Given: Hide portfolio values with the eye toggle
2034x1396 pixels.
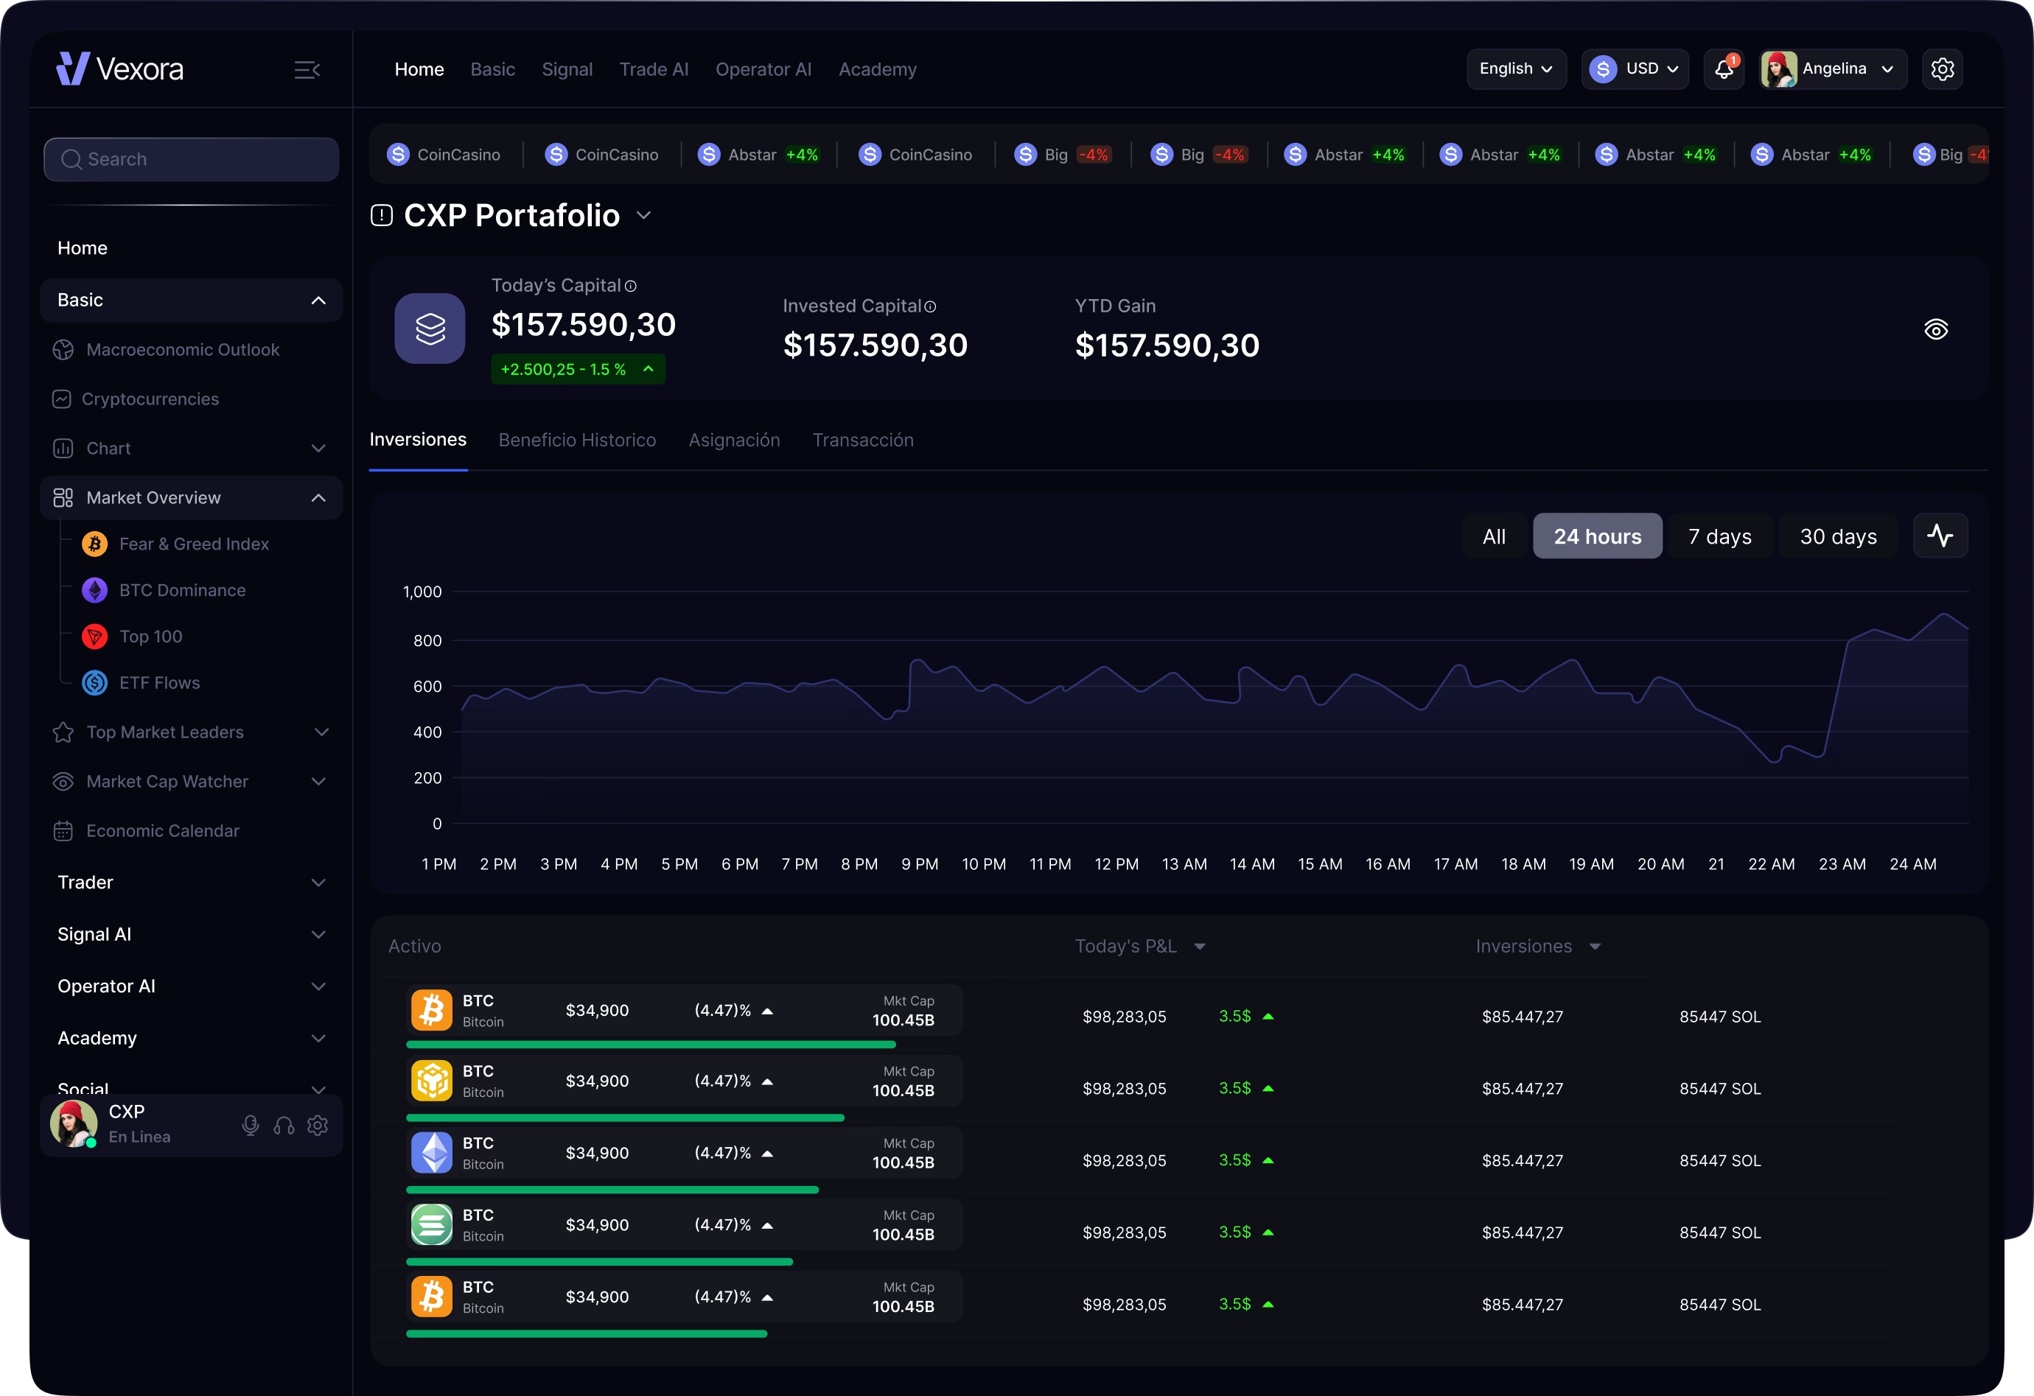Looking at the screenshot, I should click(x=1937, y=329).
